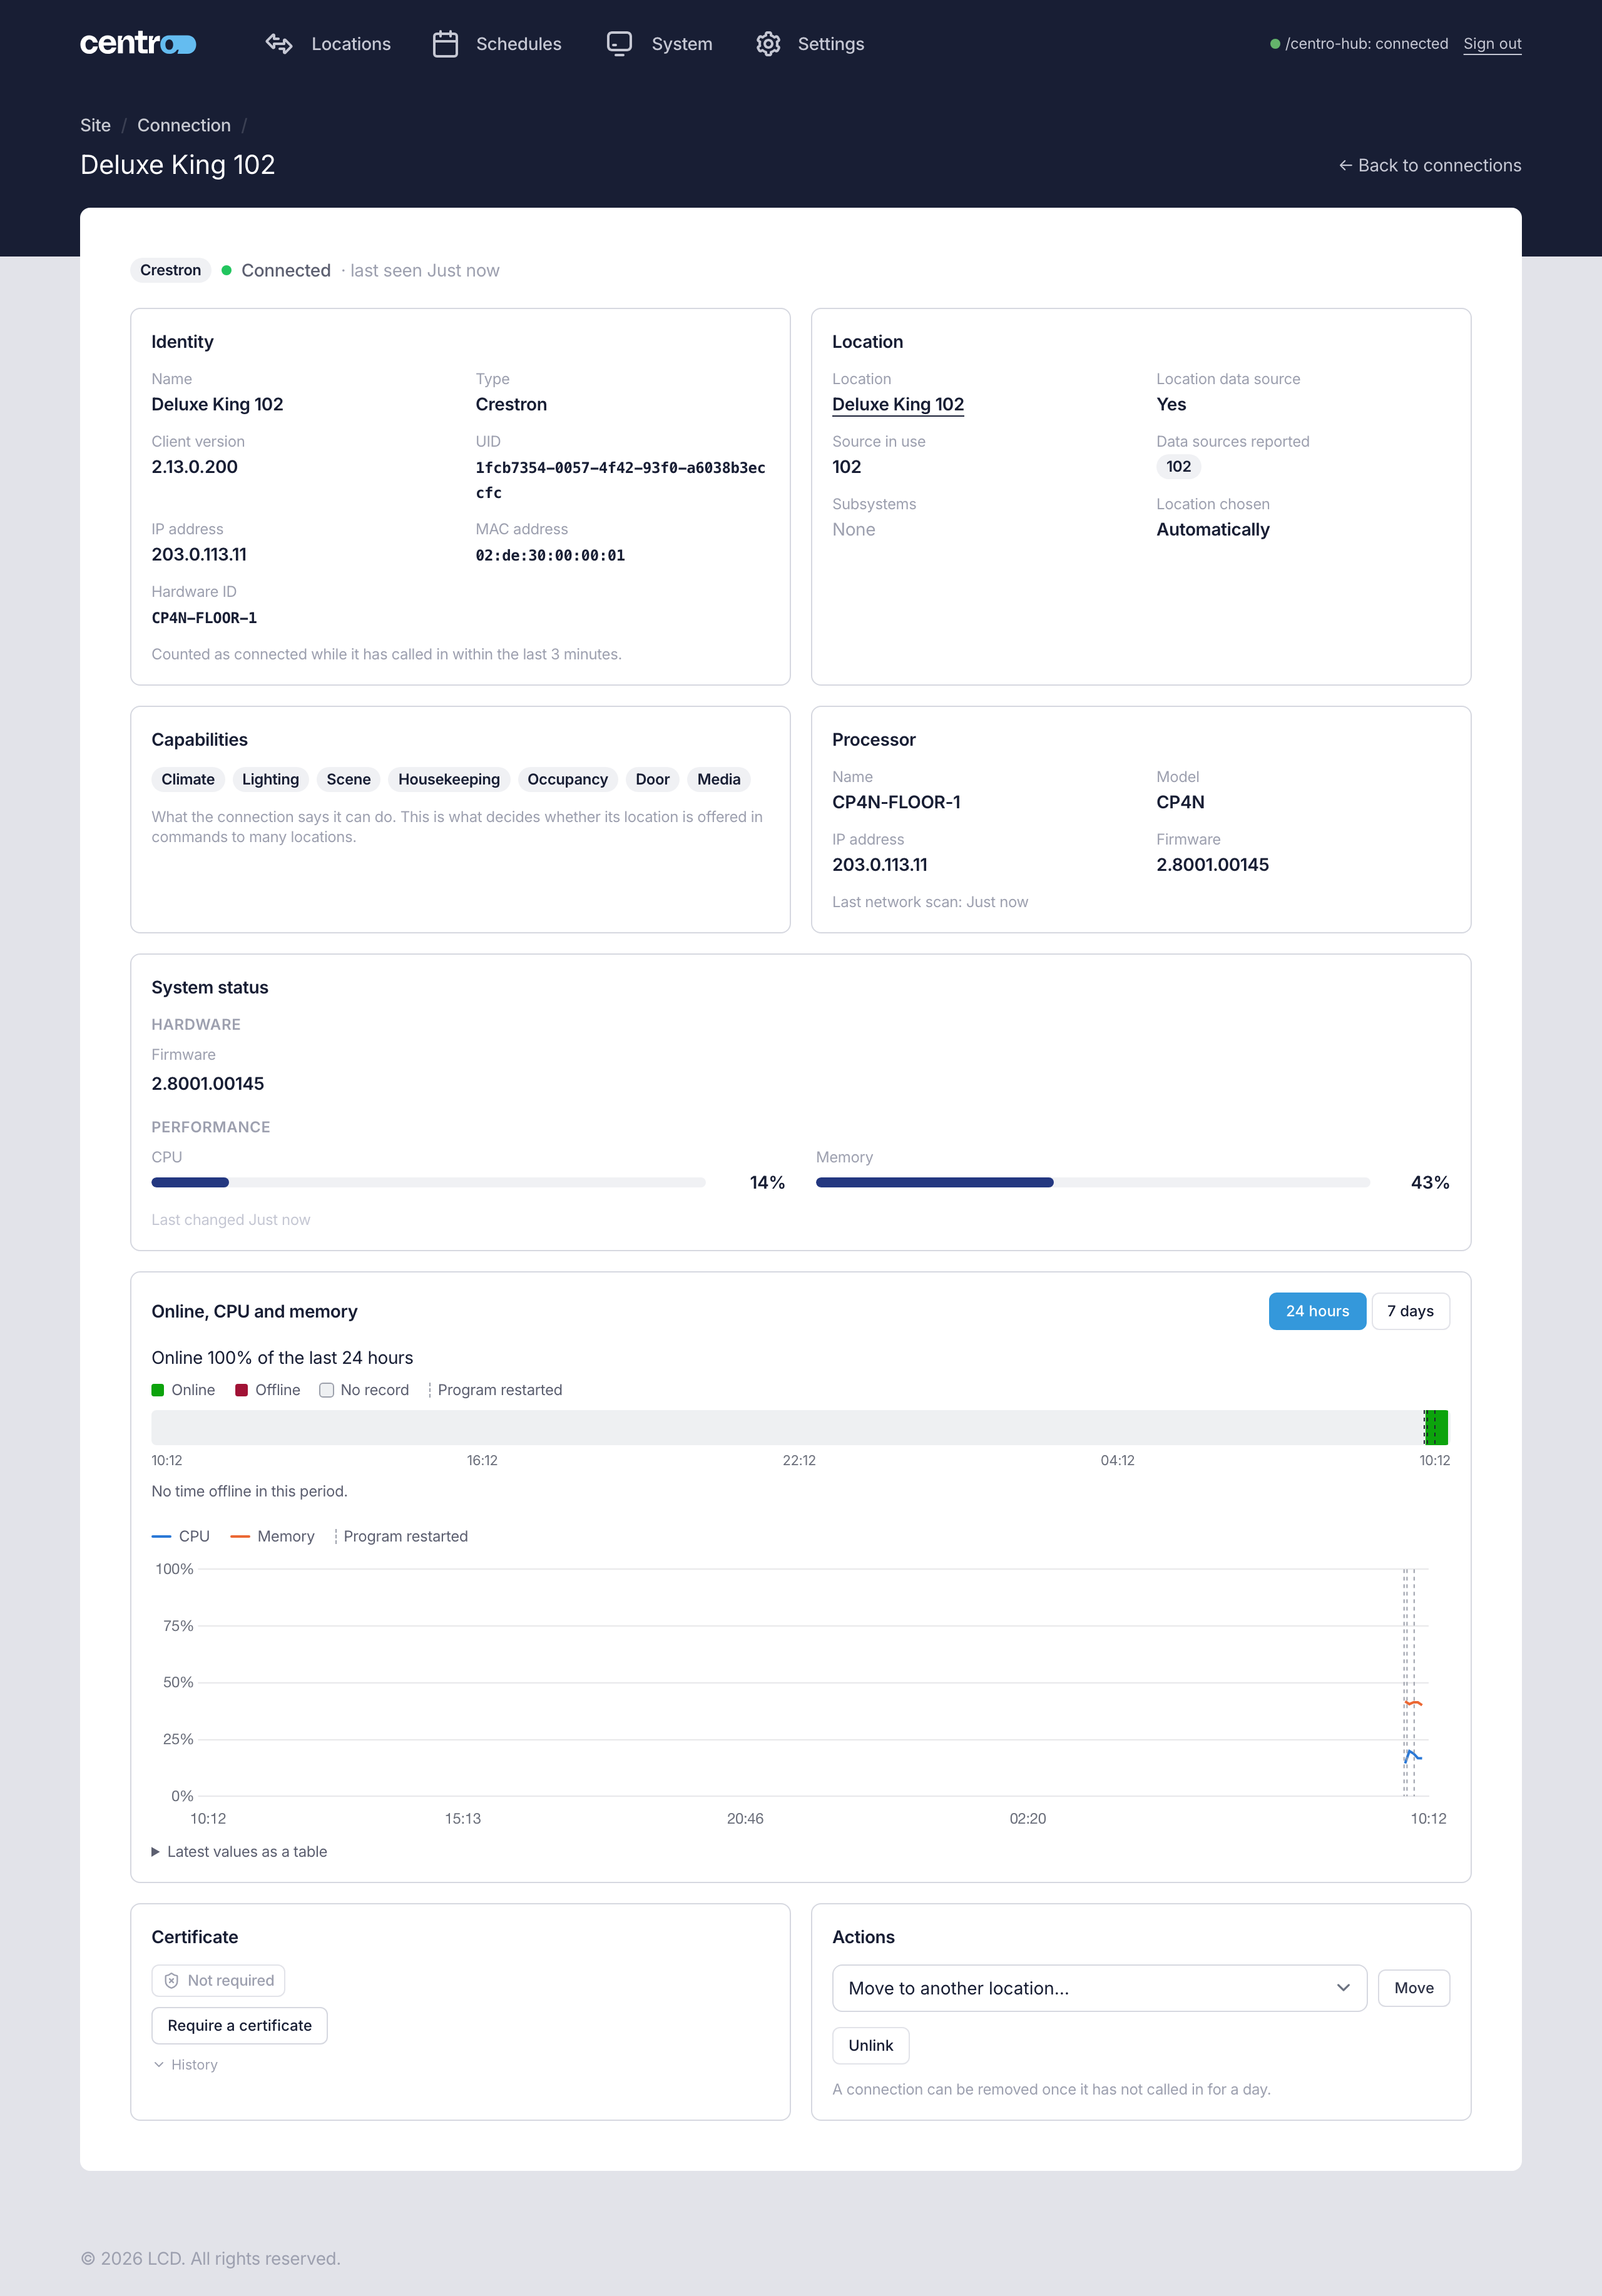Click the System monitor icon

(x=620, y=44)
